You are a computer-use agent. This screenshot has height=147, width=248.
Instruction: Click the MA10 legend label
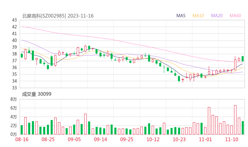click(198, 16)
